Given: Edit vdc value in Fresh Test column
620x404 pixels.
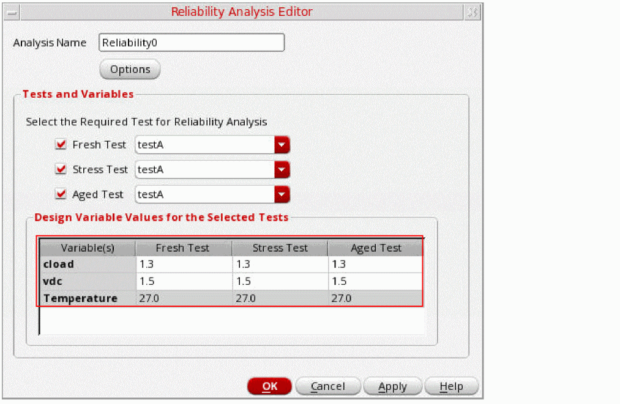Looking at the screenshot, I should tap(184, 281).
